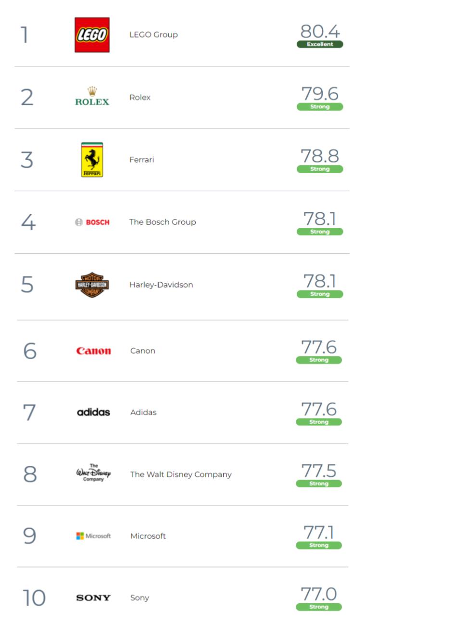Select the SONY logo
Screen dimensions: 454x635
(x=93, y=598)
